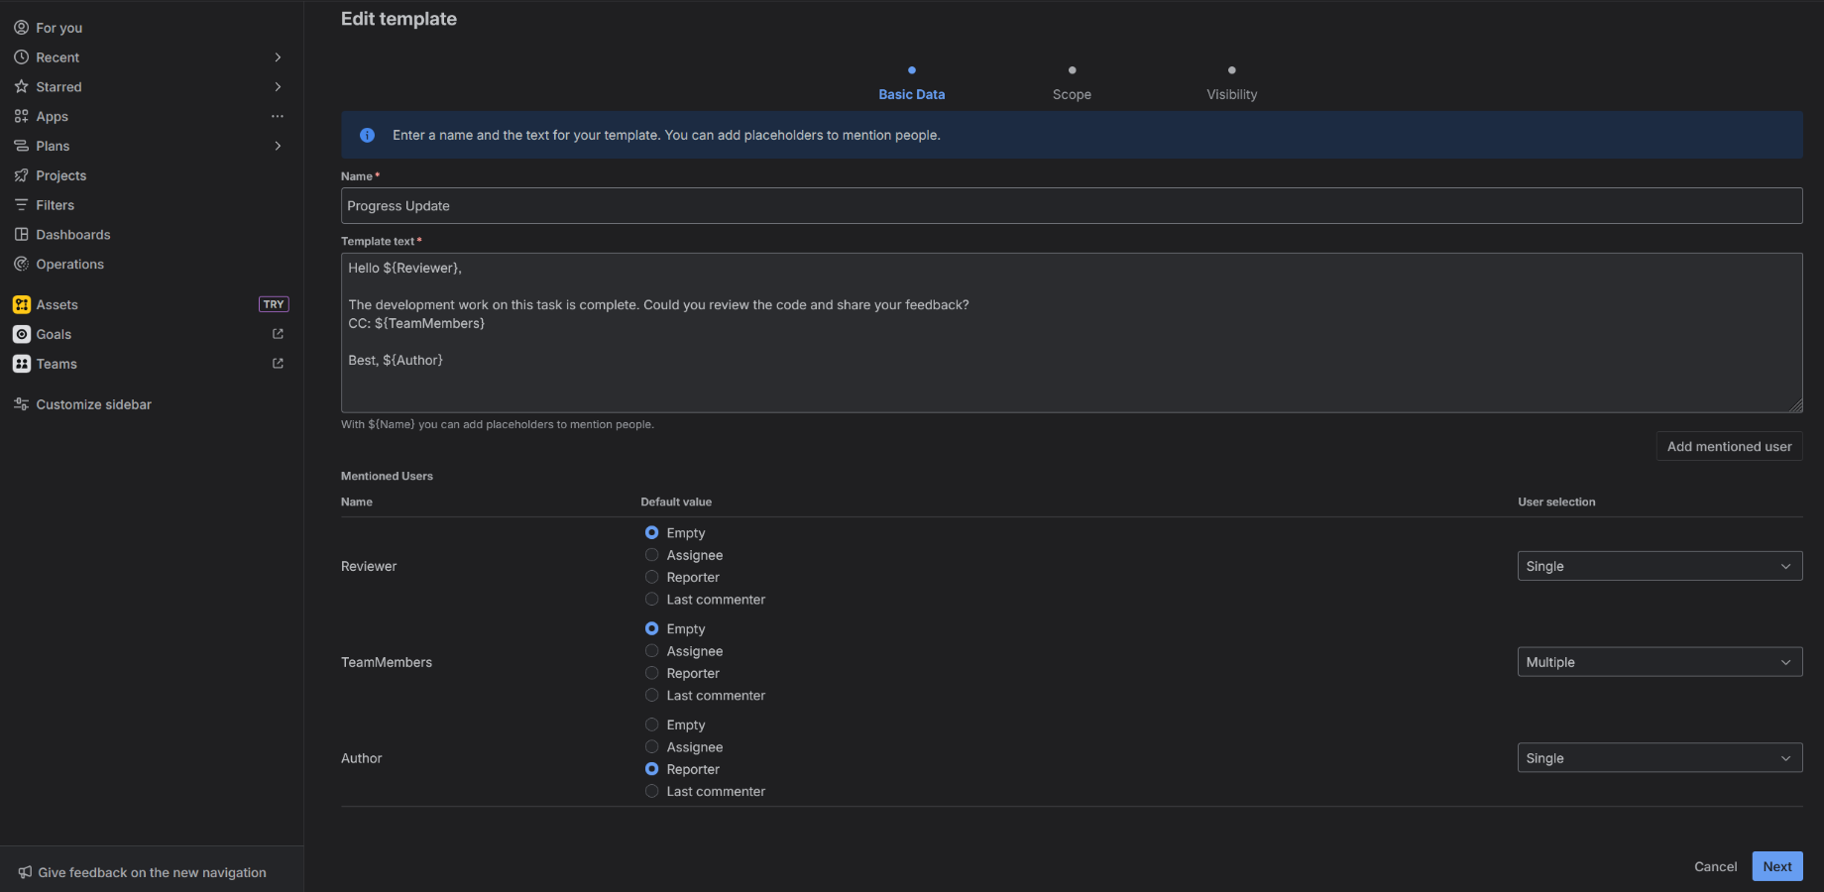Select Empty as Author default value
This screenshot has height=892, width=1824.
(x=651, y=725)
